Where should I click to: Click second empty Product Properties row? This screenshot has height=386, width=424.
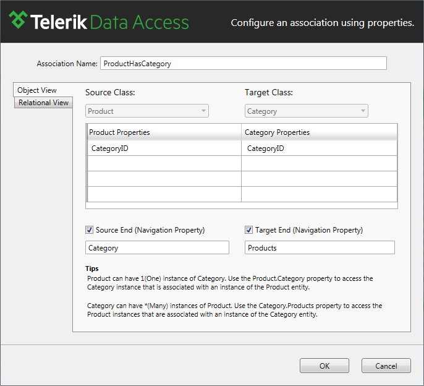[164, 179]
